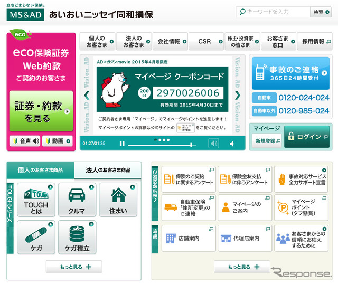Click the small マイページポイント inline button
This screenshot has width=338, height=284.
pyautogui.click(x=185, y=128)
